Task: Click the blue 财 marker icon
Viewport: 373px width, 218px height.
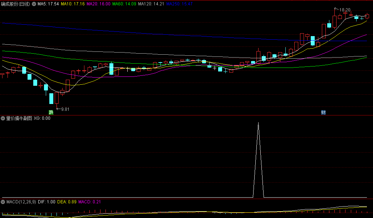Action: coord(323,113)
